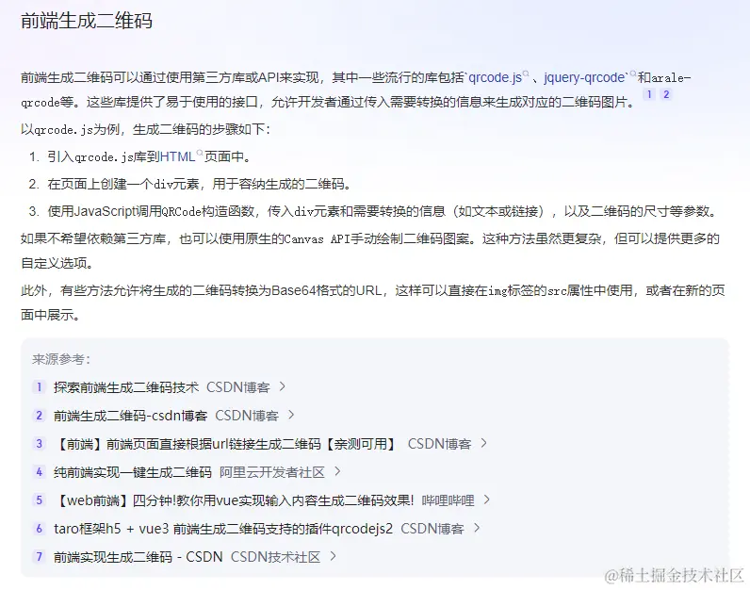750x590 pixels.
Task: Open source 前端页面直接根据url链接生成二维码
Action: [x=225, y=444]
